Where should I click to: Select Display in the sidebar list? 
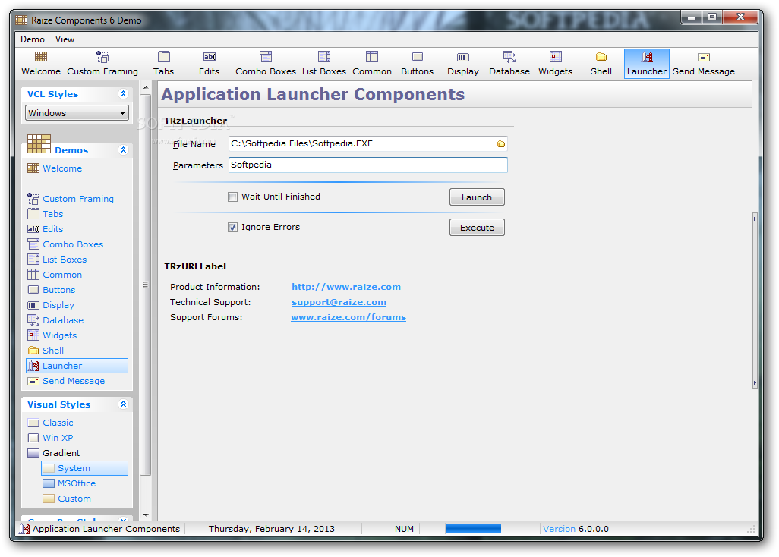51,305
